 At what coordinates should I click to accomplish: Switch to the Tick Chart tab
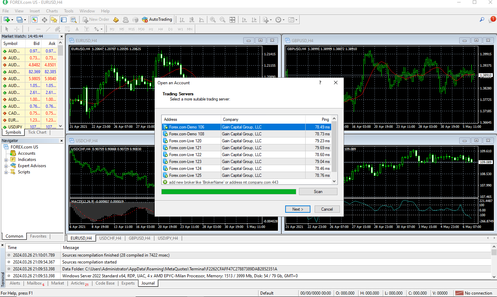tap(37, 132)
